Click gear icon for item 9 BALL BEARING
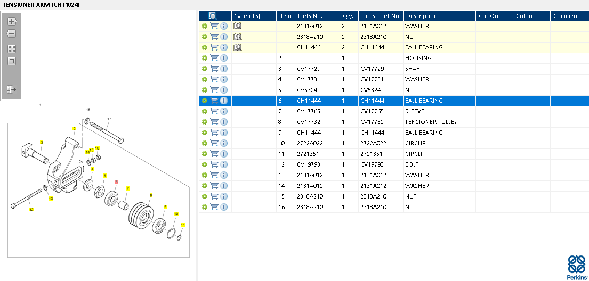Screen dimensions: 589x281 (204, 133)
